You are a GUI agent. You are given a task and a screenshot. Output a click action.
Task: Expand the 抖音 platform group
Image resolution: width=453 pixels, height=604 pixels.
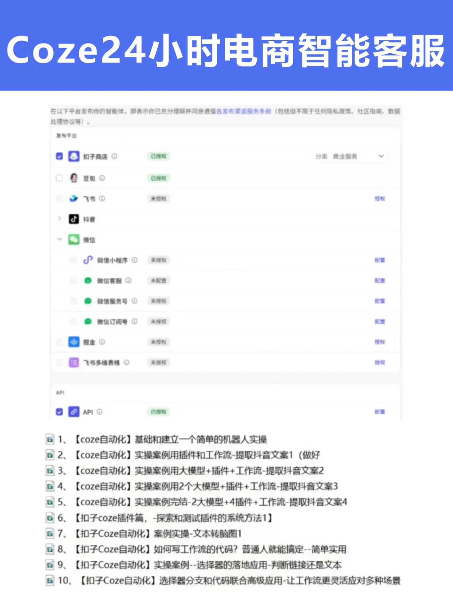click(60, 219)
